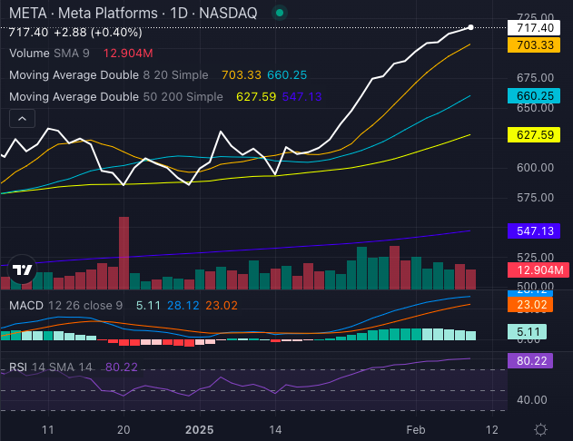
Task: Select the MACD 12 26 indicator legend
Action: point(65,306)
